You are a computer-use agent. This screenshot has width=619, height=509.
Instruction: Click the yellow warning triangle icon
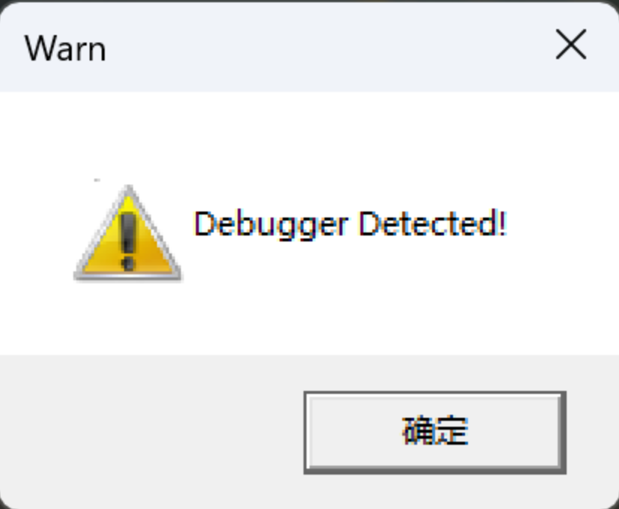128,232
